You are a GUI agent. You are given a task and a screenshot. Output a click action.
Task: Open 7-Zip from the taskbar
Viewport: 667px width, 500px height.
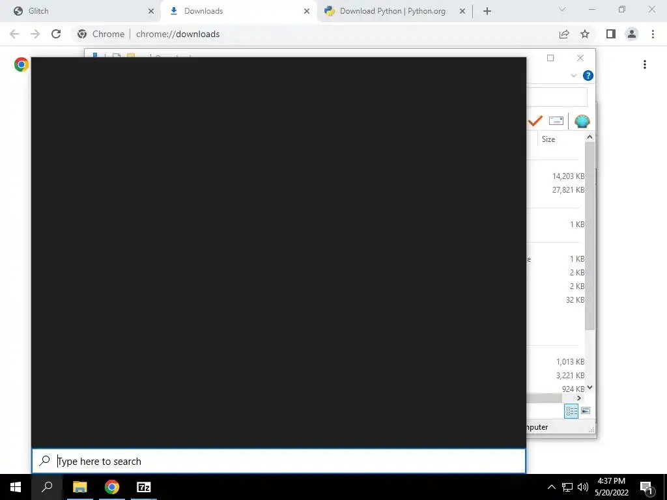pyautogui.click(x=144, y=487)
